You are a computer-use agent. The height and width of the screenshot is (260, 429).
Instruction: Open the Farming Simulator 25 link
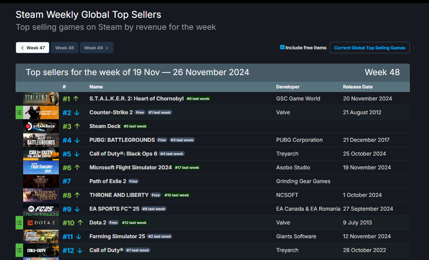[117, 236]
